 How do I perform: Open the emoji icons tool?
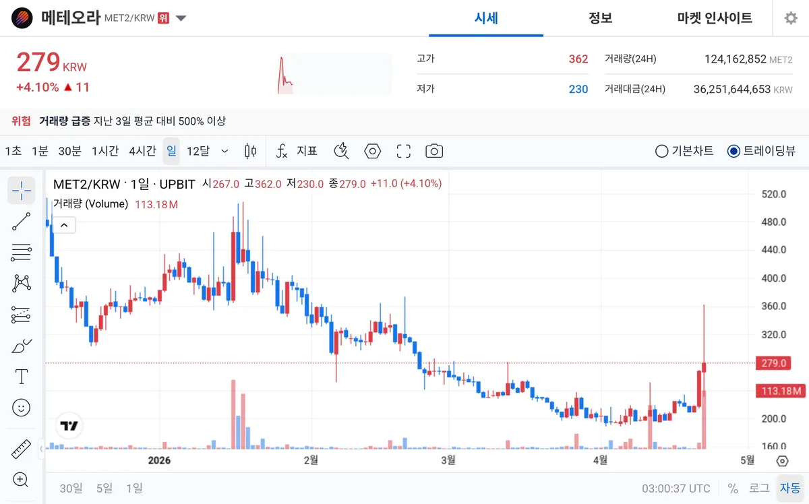[22, 408]
